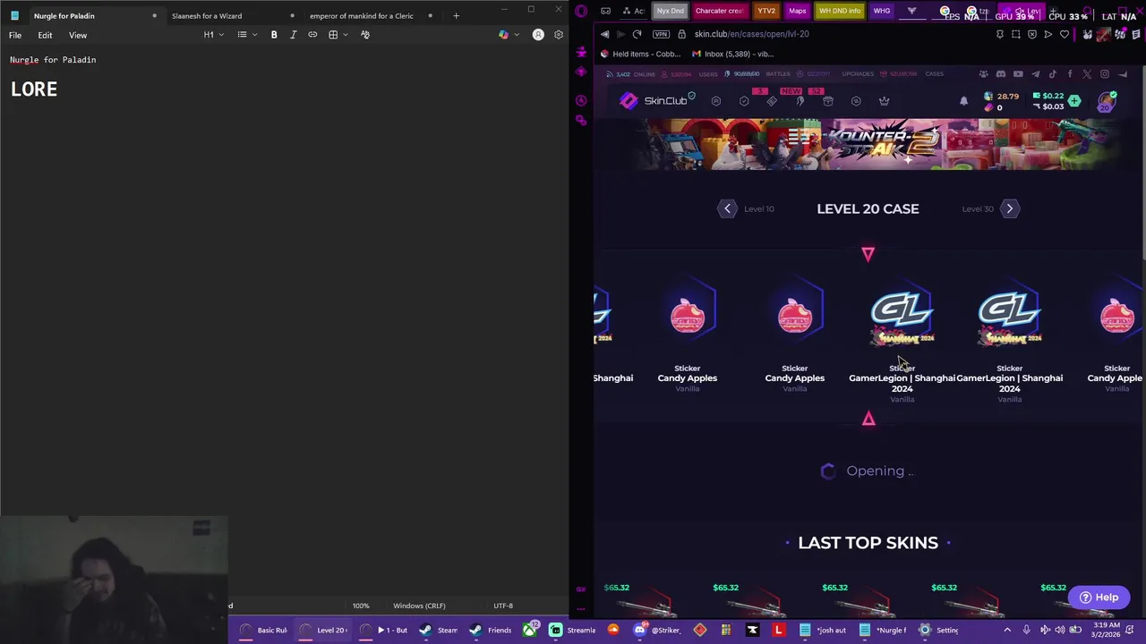Show hidden tray icons chevron
Image resolution: width=1146 pixels, height=644 pixels.
tap(1008, 630)
